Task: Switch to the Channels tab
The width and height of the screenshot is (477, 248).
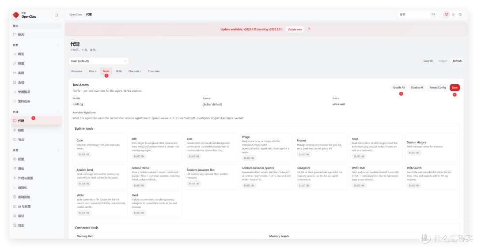Action: 135,71
